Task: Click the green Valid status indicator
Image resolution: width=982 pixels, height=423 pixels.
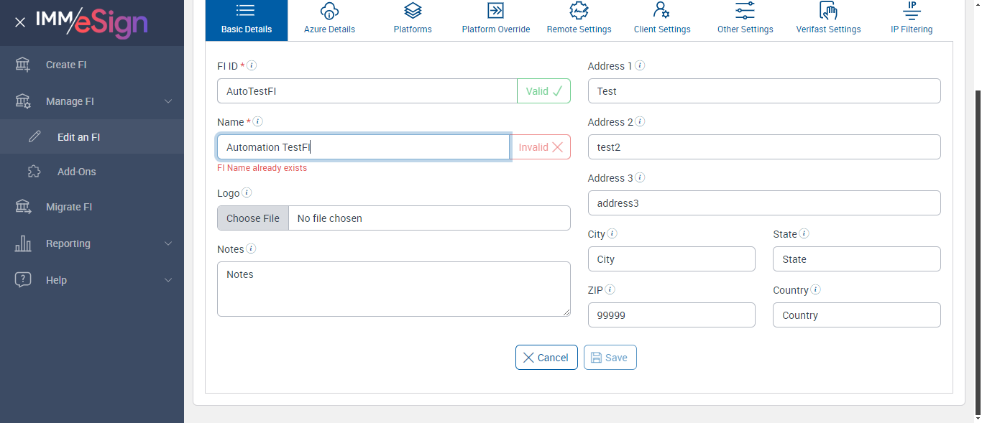Action: 544,91
